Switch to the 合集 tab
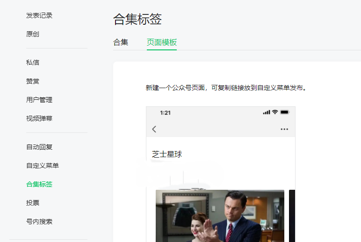The height and width of the screenshot is (242, 361). 121,42
